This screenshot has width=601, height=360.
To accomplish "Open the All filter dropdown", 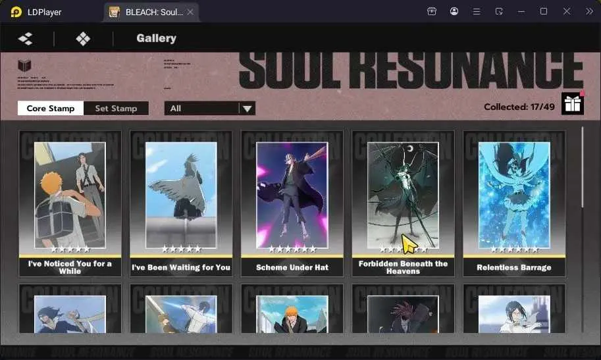I will point(210,109).
